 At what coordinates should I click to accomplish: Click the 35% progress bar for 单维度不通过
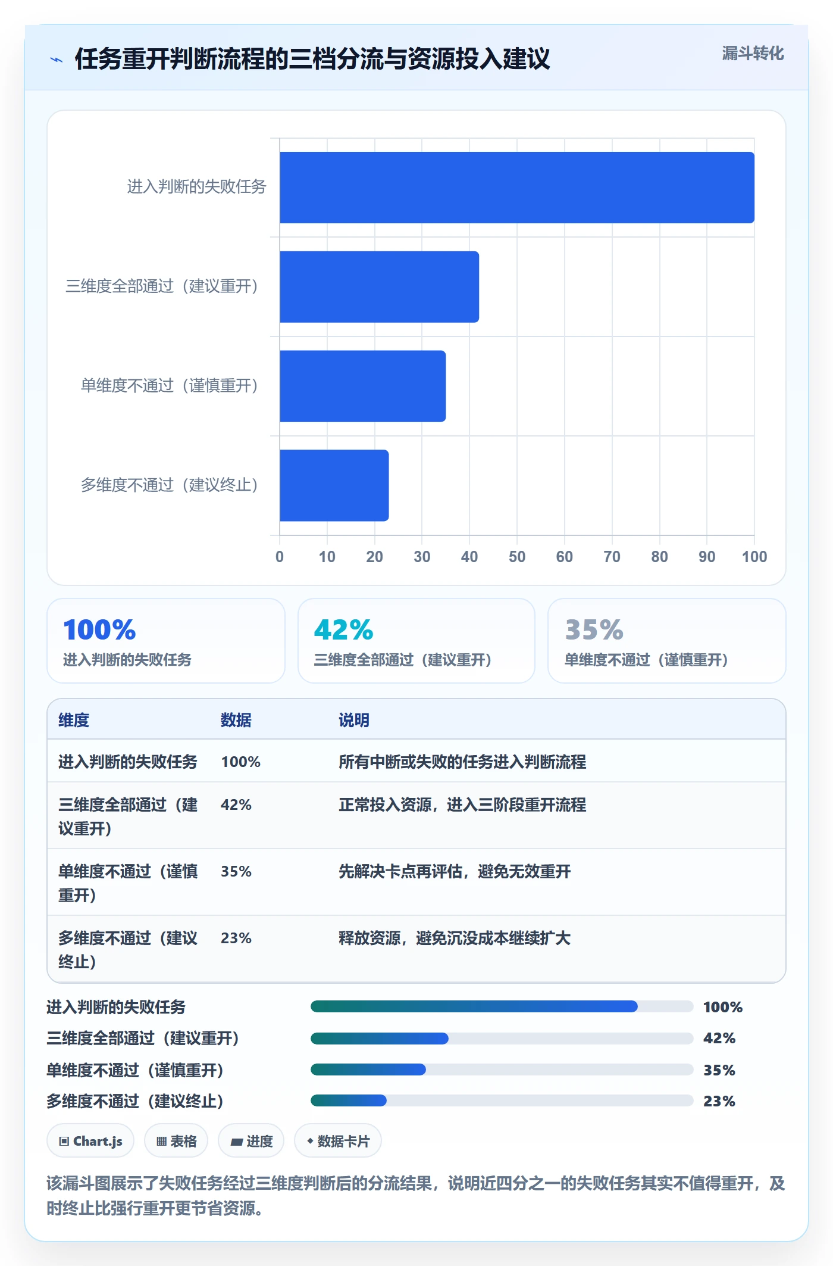coord(502,1069)
